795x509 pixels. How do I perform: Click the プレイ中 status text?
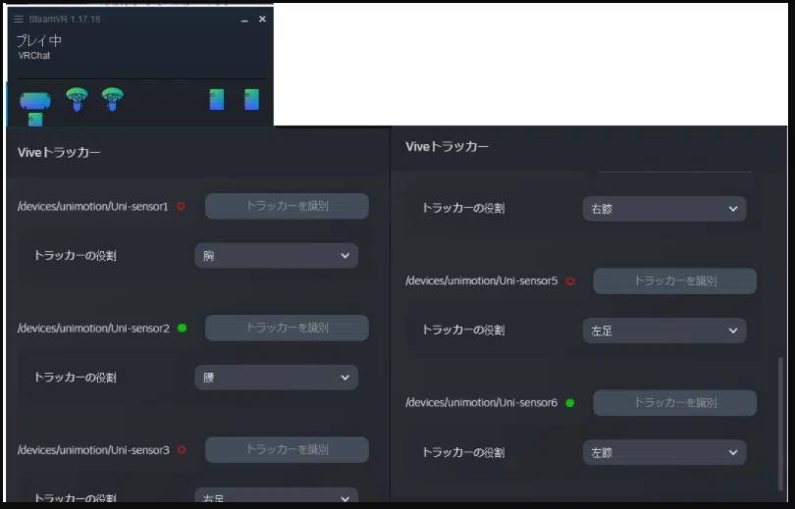(39, 40)
